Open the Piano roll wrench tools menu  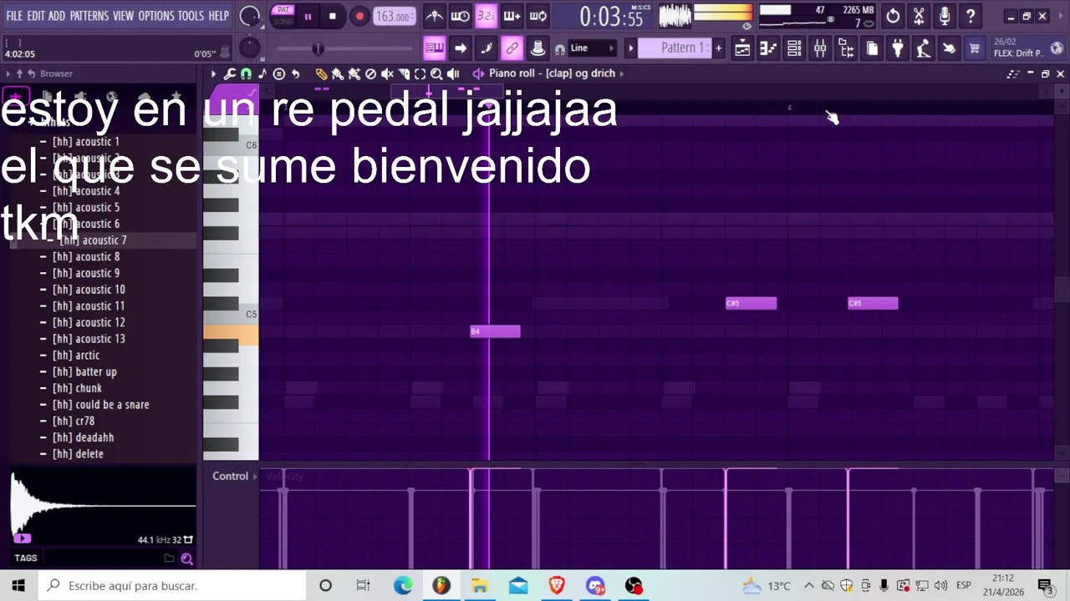click(230, 73)
